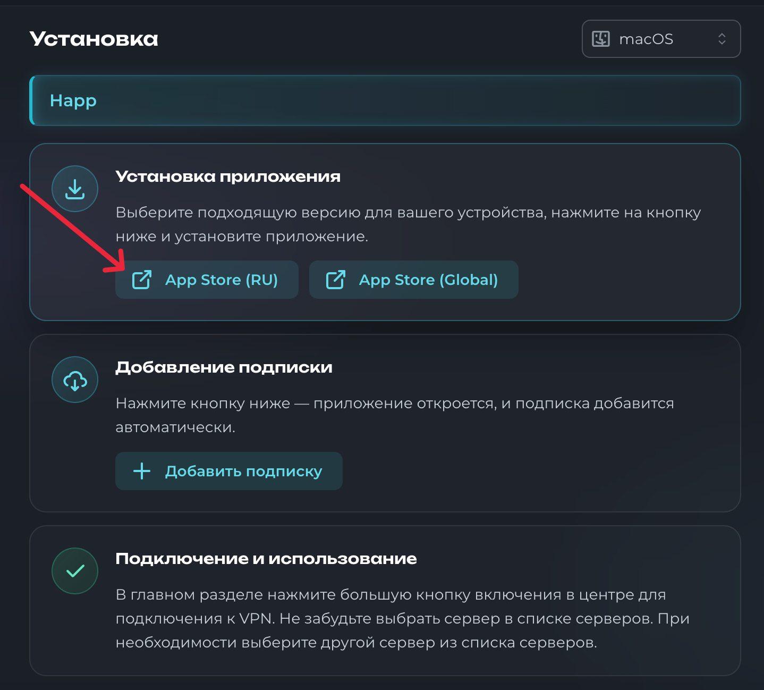764x690 pixels.
Task: Click Добавить подписку to add subscription
Action: pos(228,470)
